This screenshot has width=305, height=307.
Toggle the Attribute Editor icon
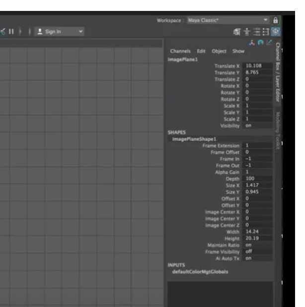click(256, 32)
